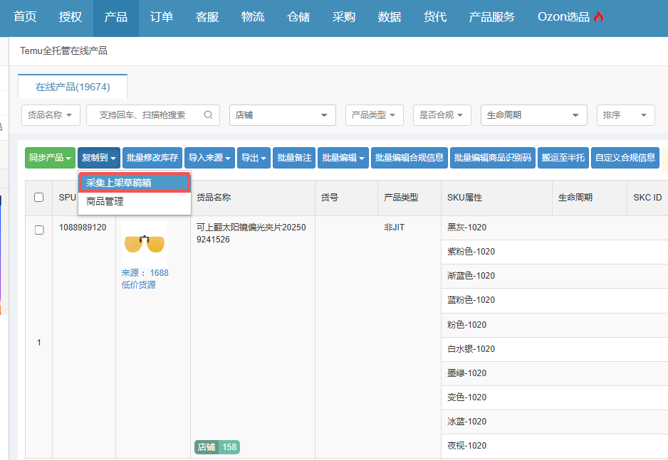Viewport: 668px width, 460px height.
Task: Check the checkbox for SPU 1088989120
Action: [x=39, y=230]
